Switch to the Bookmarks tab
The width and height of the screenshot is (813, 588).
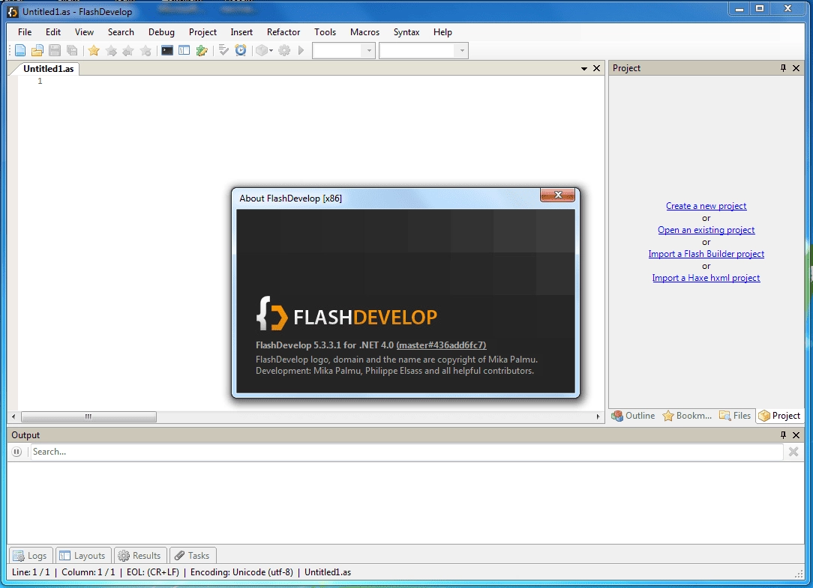coord(688,416)
